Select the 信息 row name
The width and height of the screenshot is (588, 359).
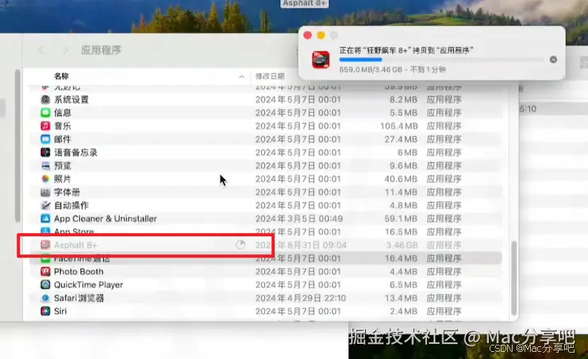point(63,113)
